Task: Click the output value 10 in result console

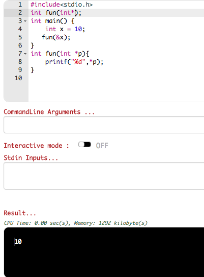Action: click(18, 242)
